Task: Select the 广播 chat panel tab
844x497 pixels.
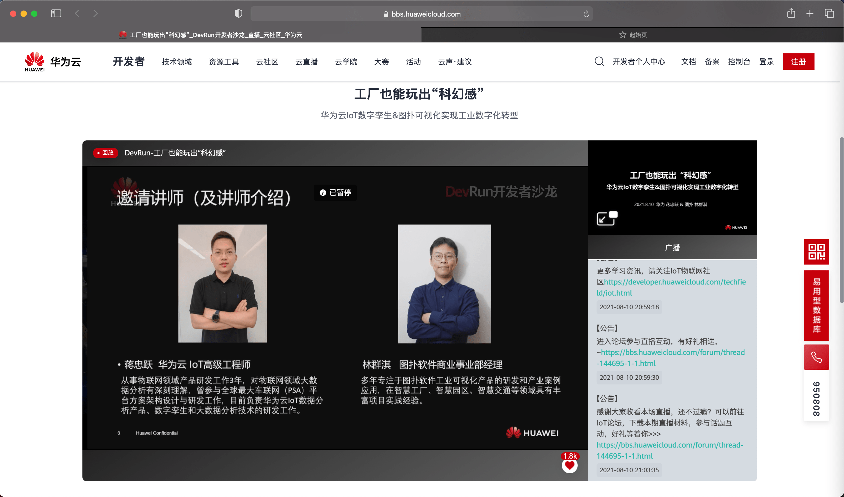Action: [672, 248]
